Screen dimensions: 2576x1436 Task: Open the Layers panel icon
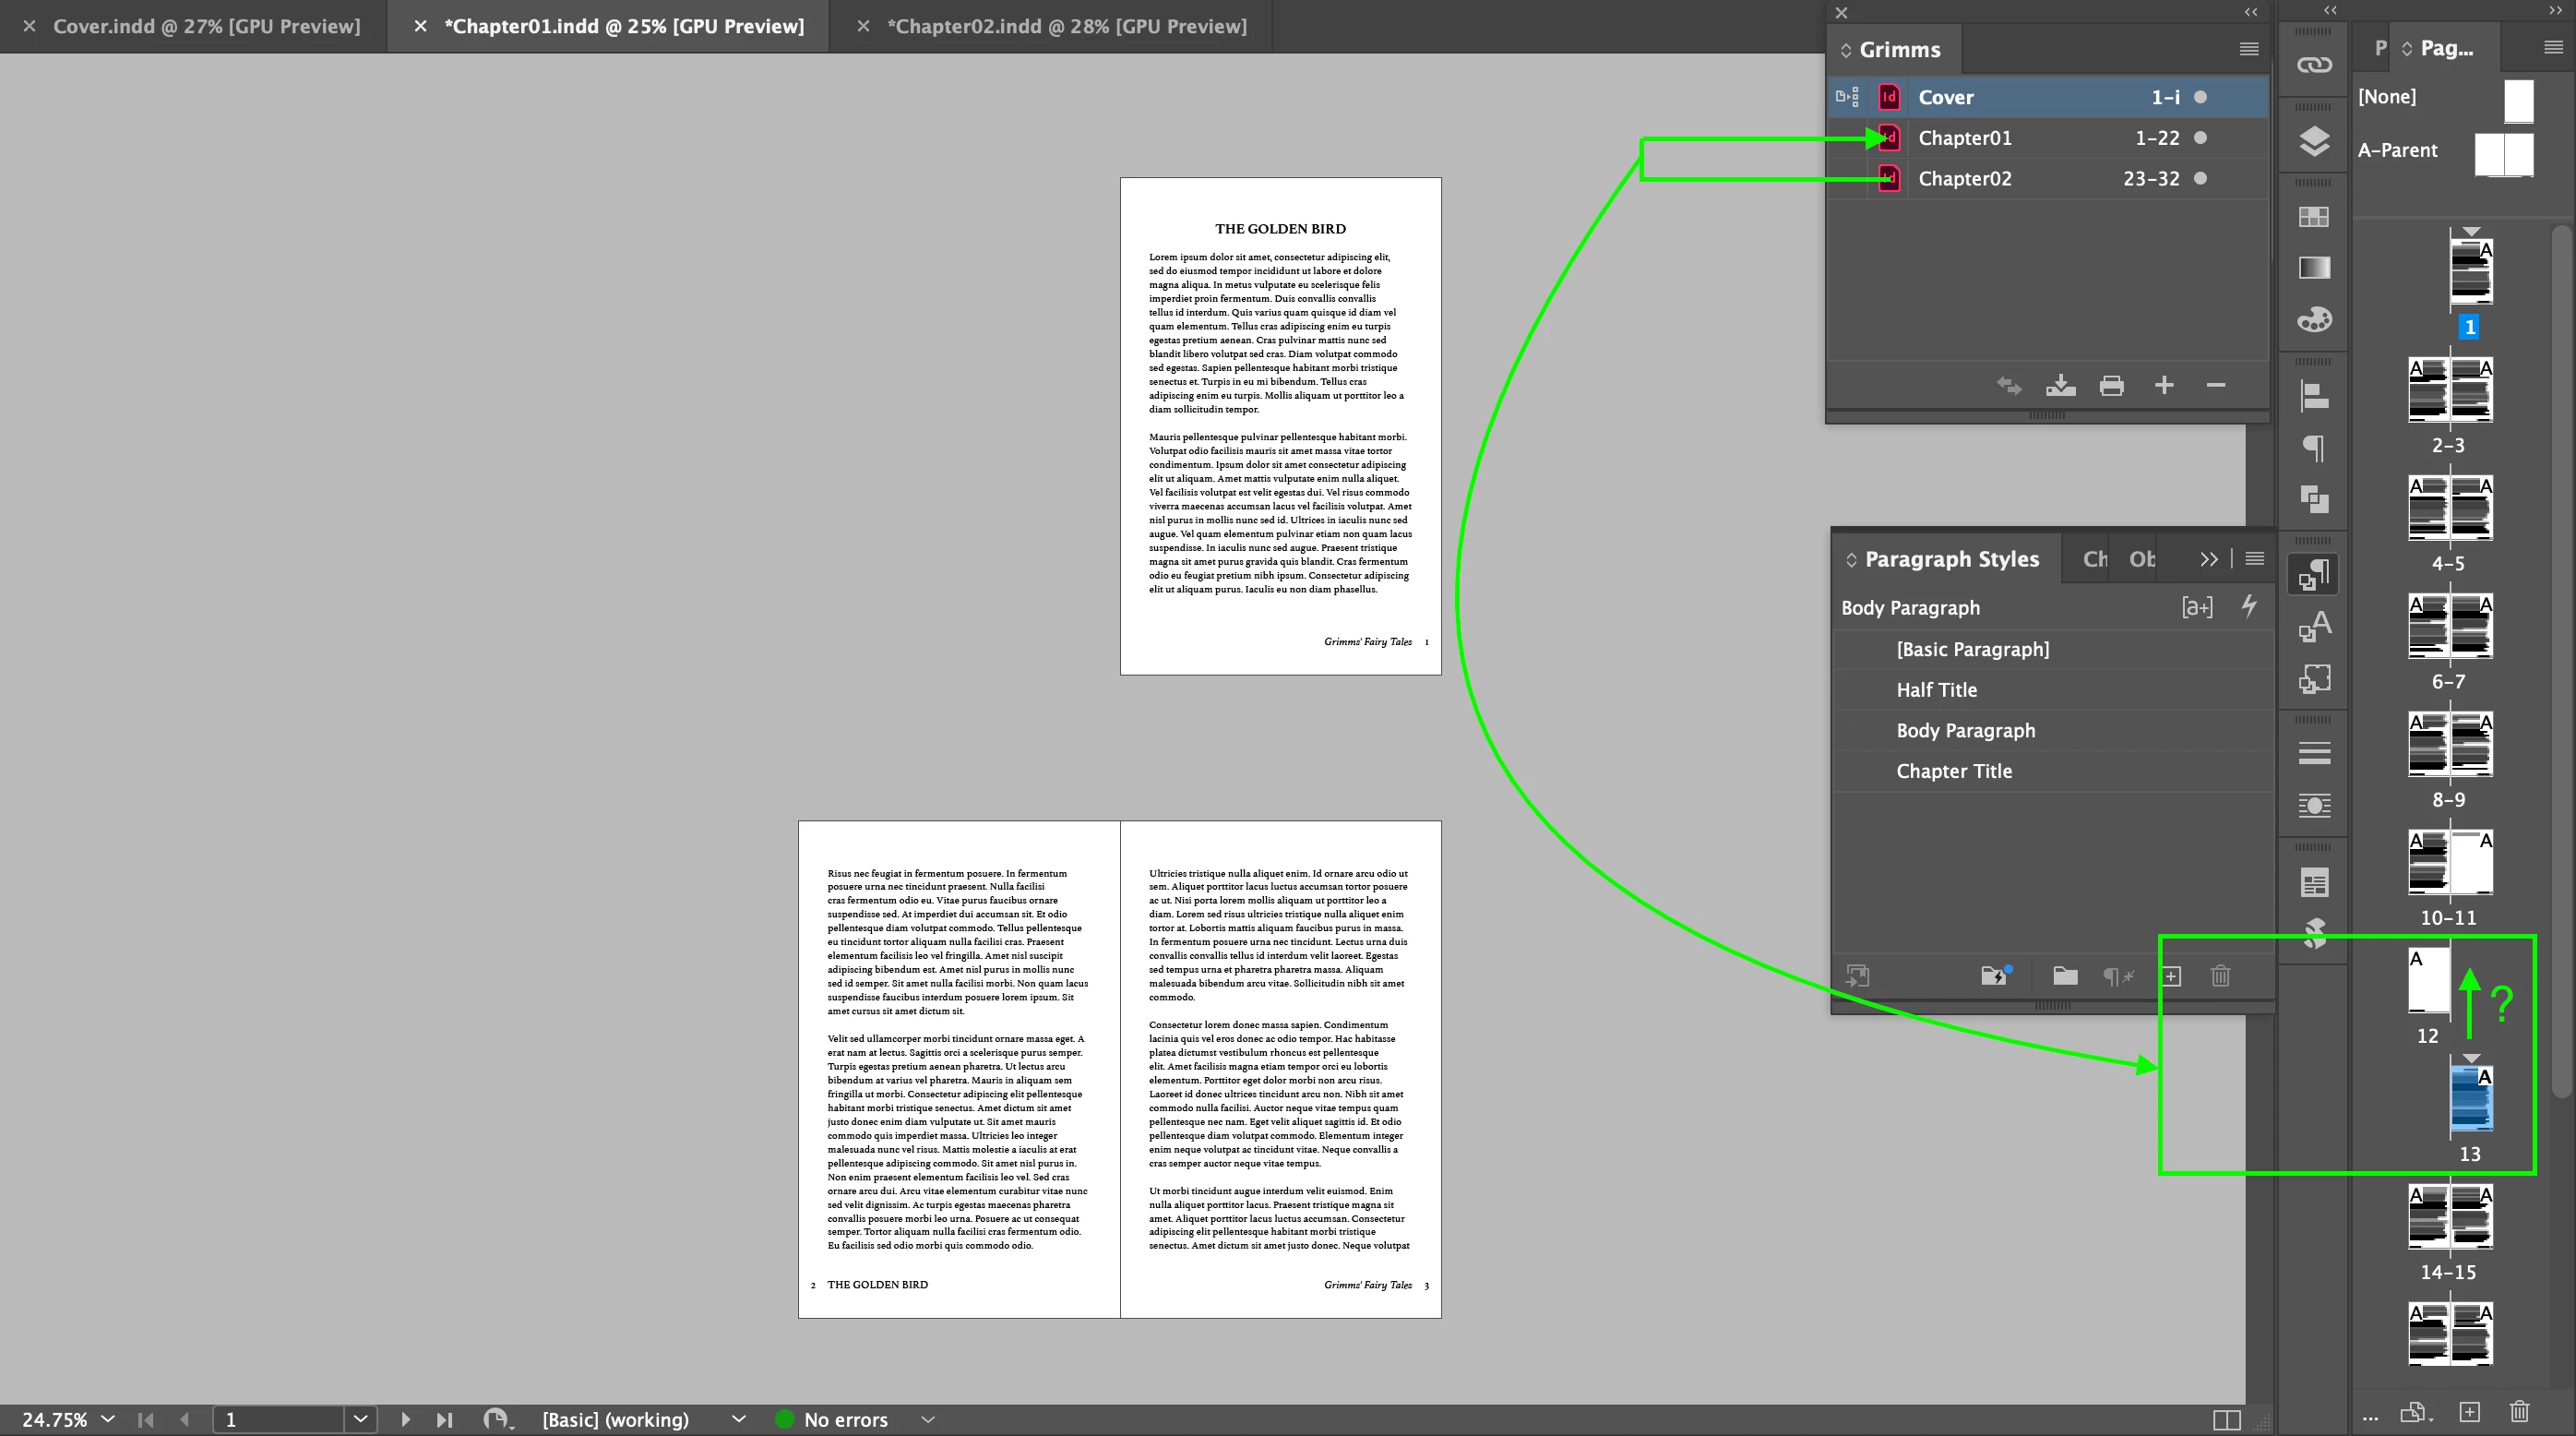[2314, 142]
